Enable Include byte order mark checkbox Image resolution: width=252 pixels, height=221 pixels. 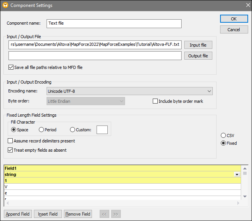coord(155,101)
